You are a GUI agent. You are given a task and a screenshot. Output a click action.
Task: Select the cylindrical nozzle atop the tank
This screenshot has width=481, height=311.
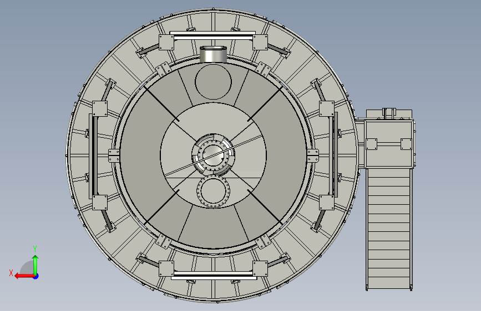(x=213, y=54)
